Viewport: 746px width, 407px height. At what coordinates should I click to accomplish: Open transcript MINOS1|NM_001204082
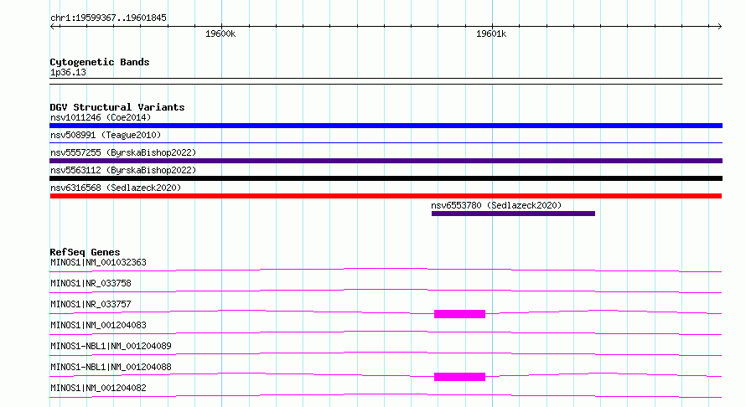click(x=98, y=388)
